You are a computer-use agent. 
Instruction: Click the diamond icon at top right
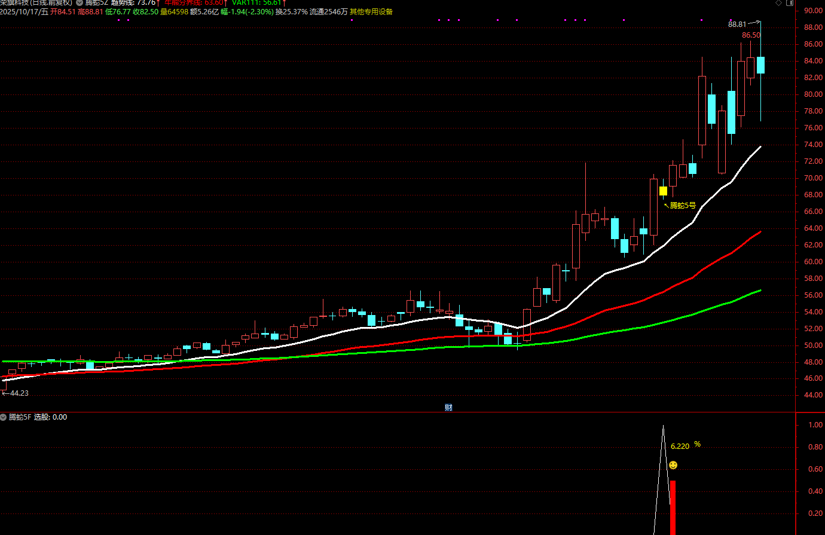pos(778,3)
